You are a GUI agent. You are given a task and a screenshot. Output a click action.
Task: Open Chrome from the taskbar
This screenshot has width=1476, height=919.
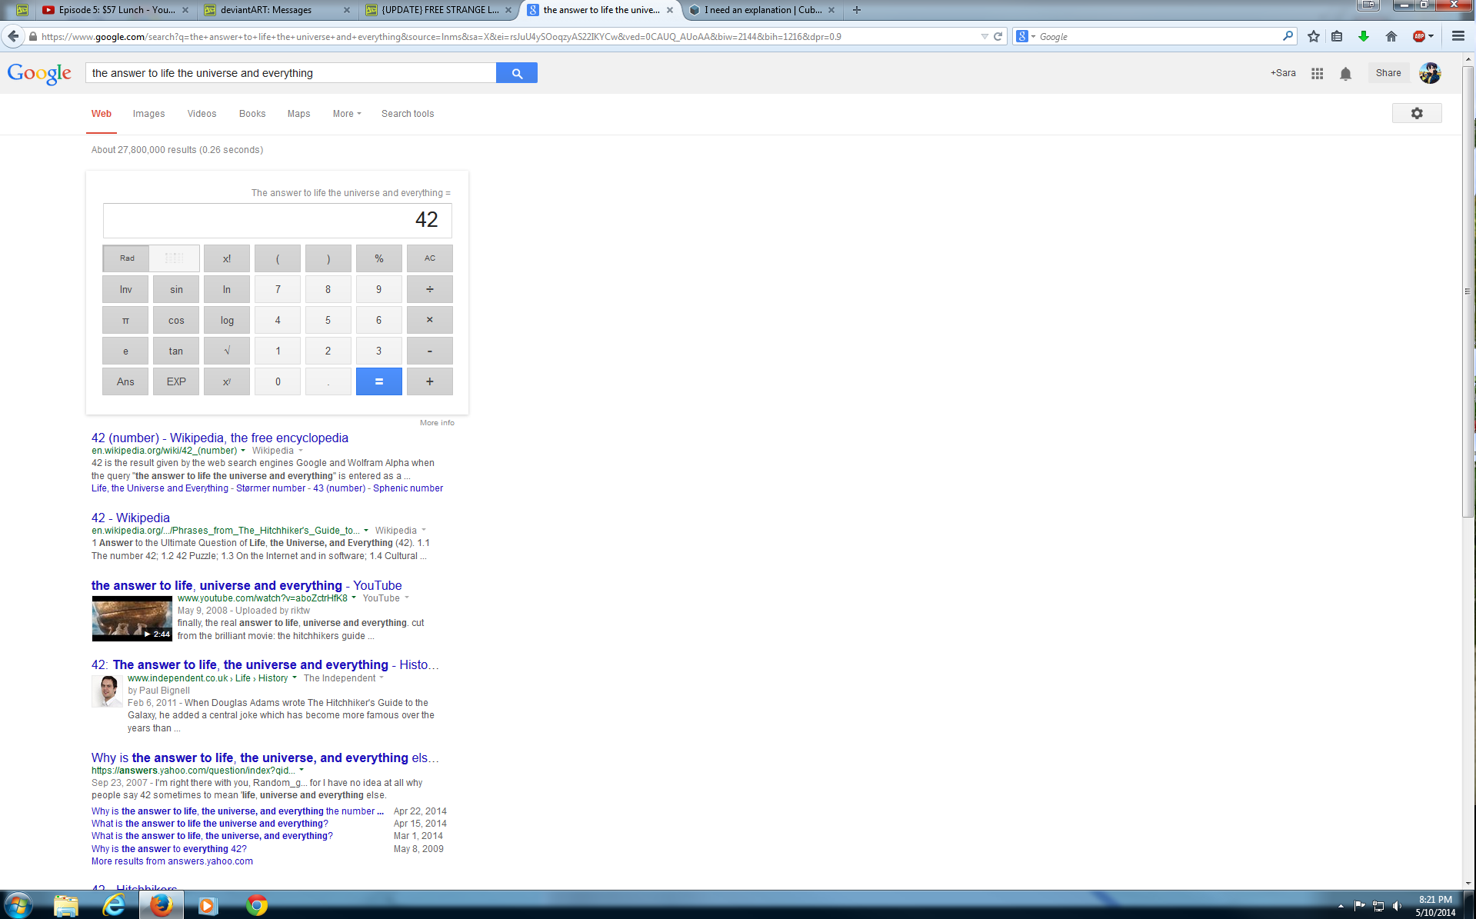257,906
